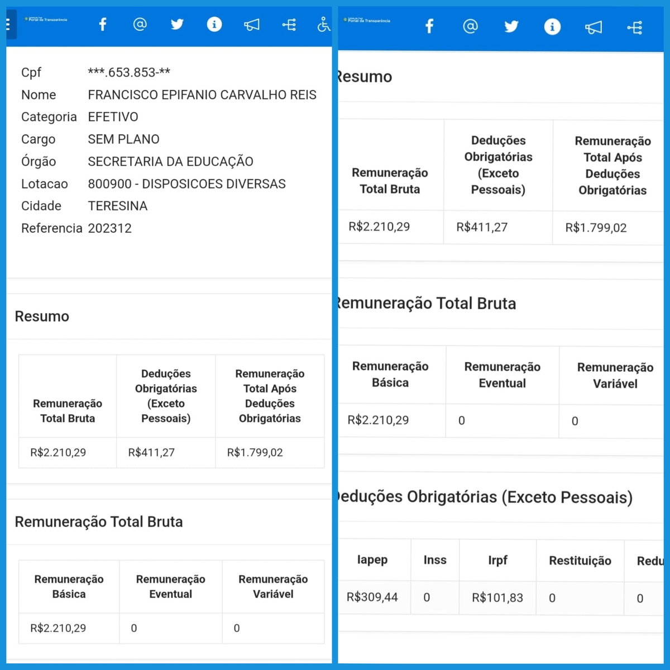Click the 0 value under Inss
Viewport: 670px width, 670px height.
click(427, 598)
